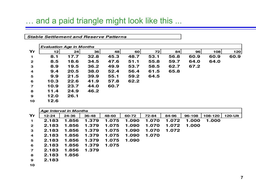Select the 26.1 paid value
The height and width of the screenshot is (185, 256).
(x=73, y=96)
